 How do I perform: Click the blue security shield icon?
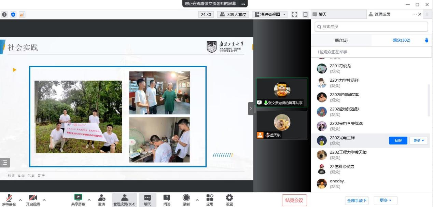[x=13, y=14]
